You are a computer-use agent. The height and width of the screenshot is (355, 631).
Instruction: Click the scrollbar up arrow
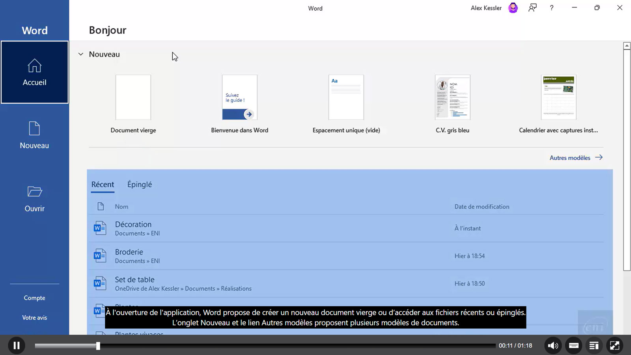pos(627,46)
